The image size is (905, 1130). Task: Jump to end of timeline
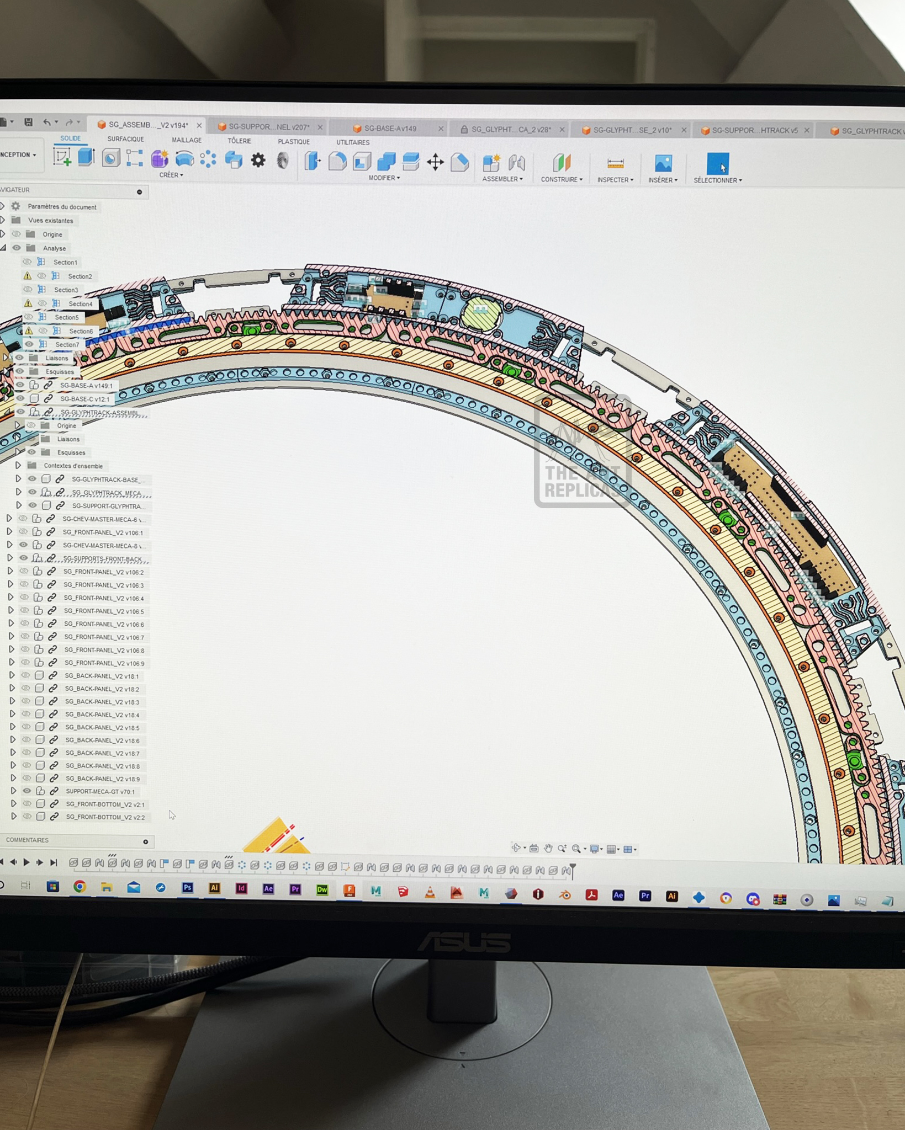point(54,863)
